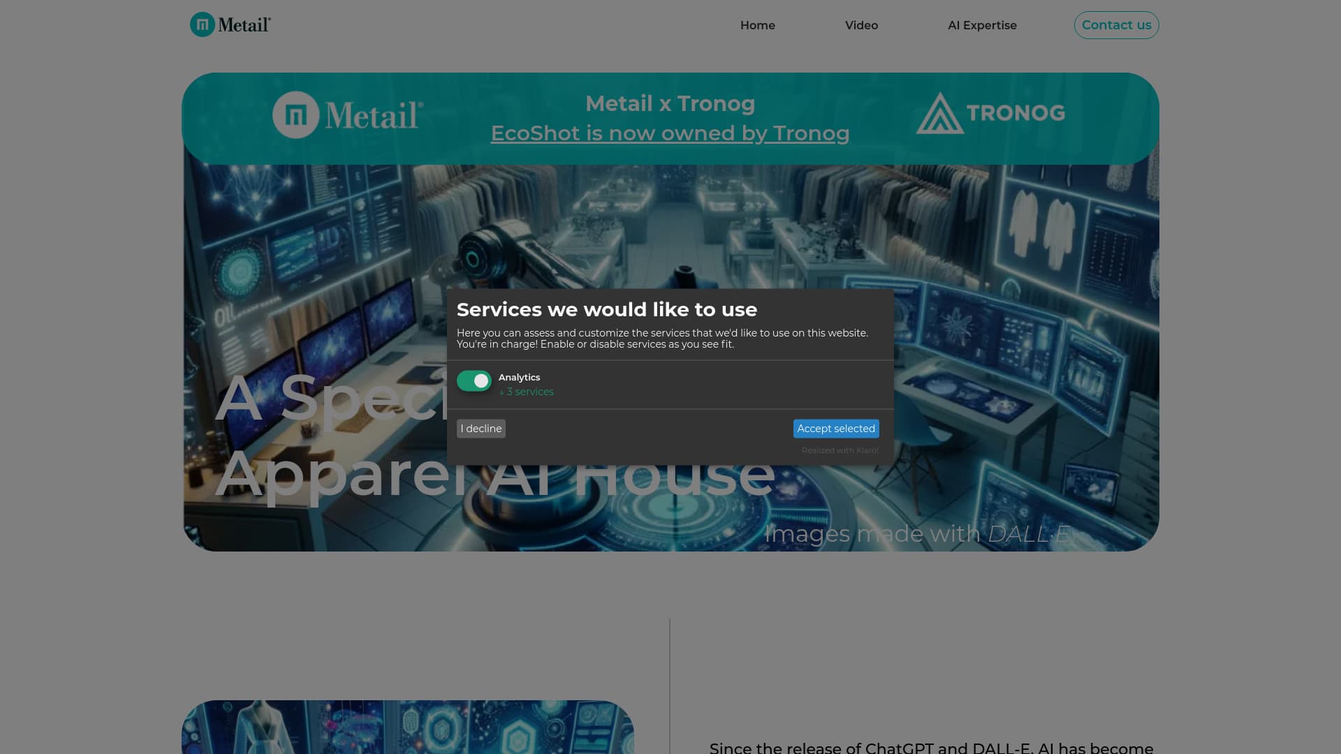Click the "I decline" button

(x=481, y=428)
